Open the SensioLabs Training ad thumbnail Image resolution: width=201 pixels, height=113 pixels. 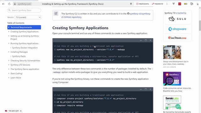[172, 103]
